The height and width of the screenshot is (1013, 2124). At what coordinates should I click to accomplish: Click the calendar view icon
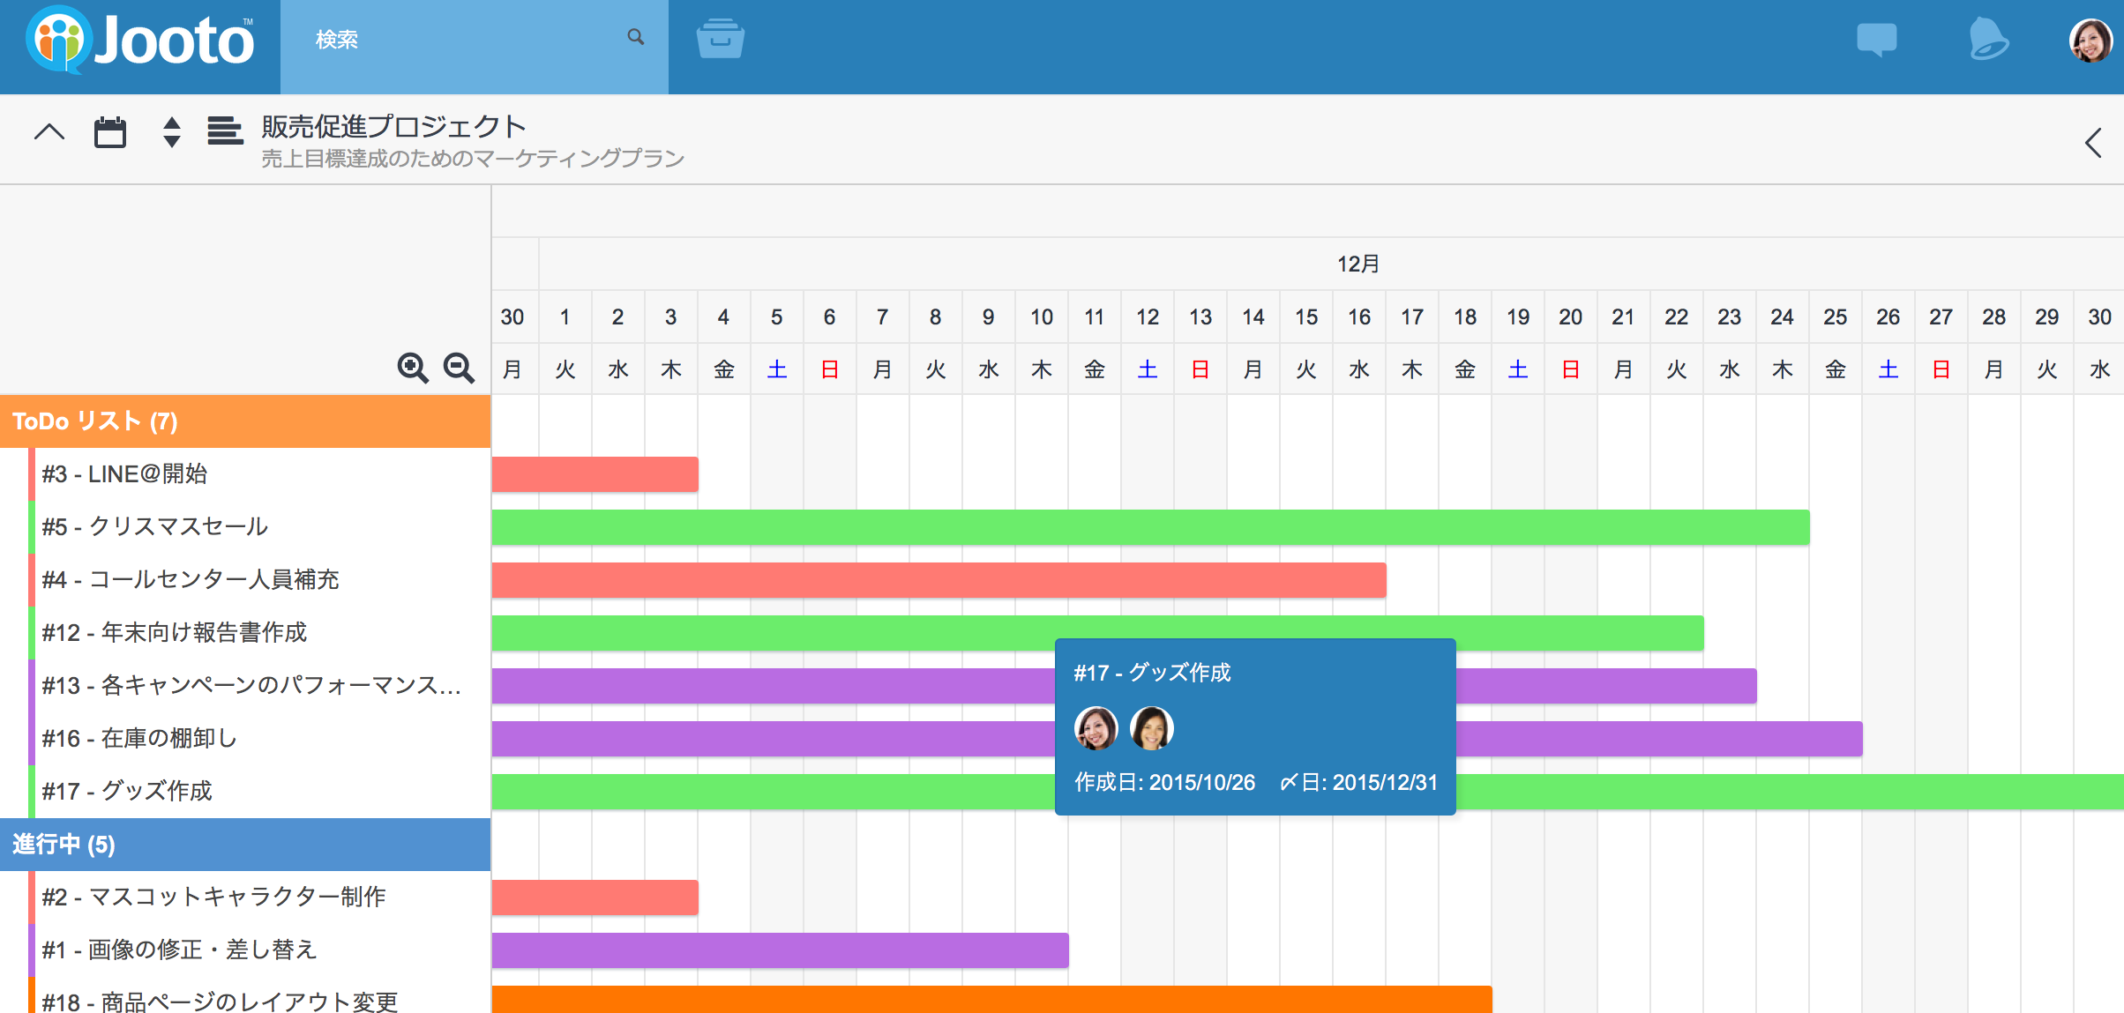[110, 133]
